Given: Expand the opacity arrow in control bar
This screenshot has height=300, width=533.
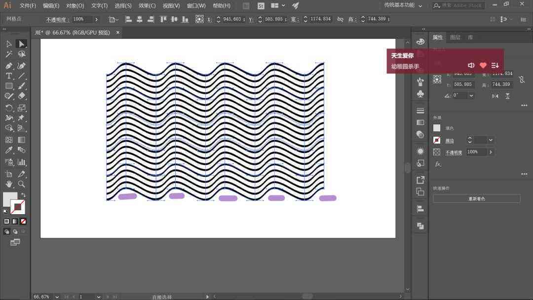Looking at the screenshot, I should (97, 19).
